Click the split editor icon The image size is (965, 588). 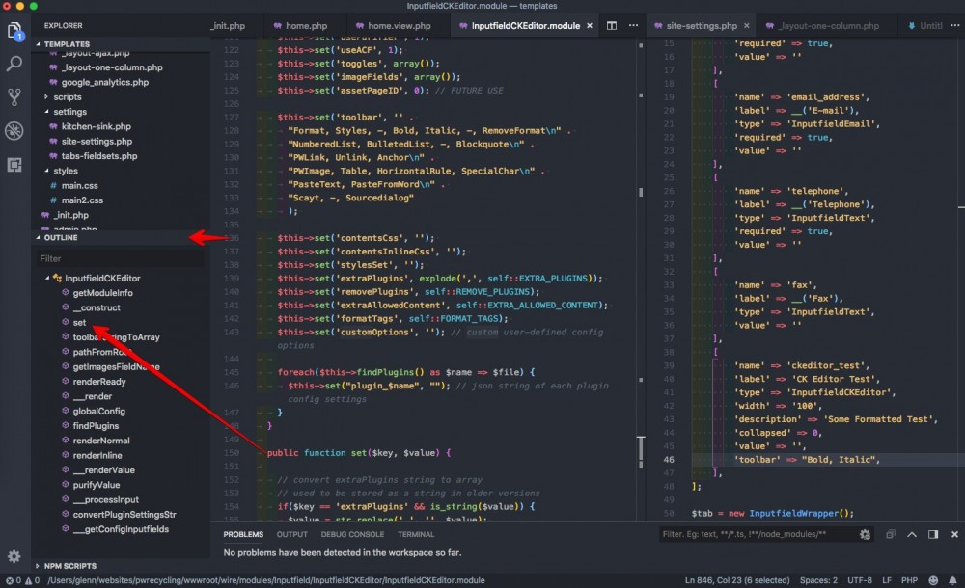(x=612, y=26)
